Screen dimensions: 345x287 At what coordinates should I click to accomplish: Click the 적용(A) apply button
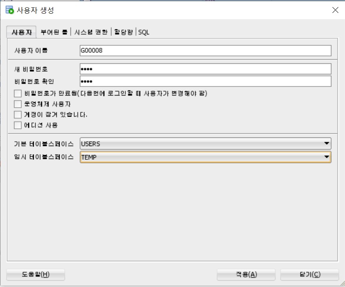click(246, 274)
